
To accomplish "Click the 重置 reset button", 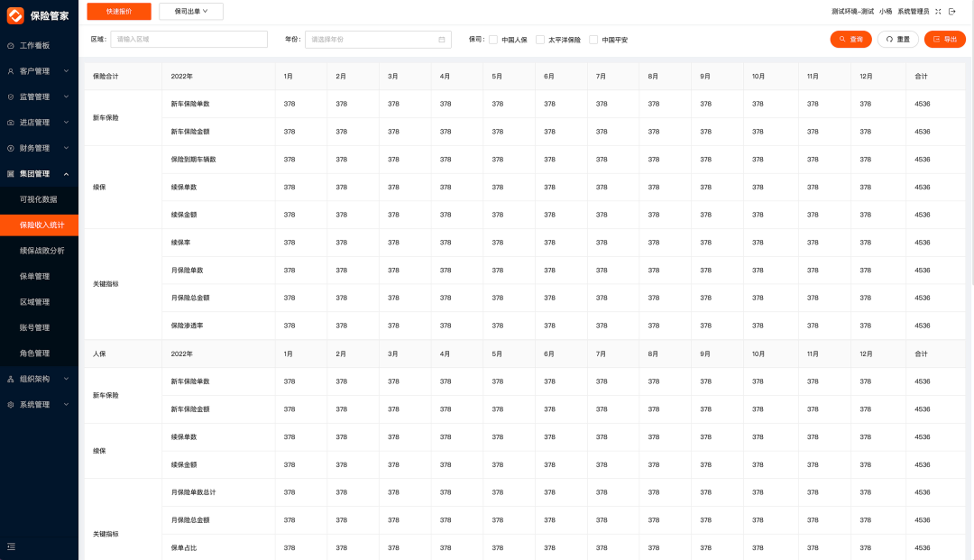I will point(897,40).
